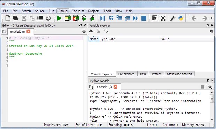Open the file list browse tabs icon
This screenshot has width=216, height=129.
click(x=40, y=18)
